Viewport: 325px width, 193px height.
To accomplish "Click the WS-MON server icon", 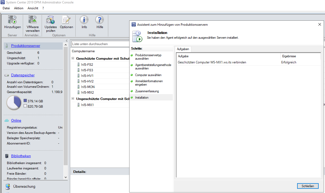I will pos(78,87).
